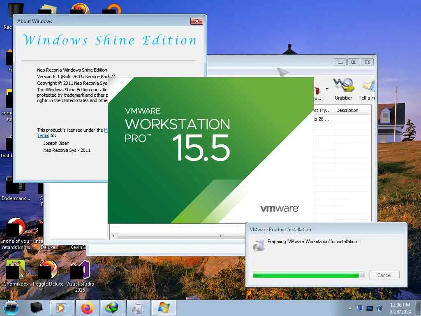Screen dimensions: 421x316
Task: Switch to the VMware installer taskbar button
Action: pos(138,308)
